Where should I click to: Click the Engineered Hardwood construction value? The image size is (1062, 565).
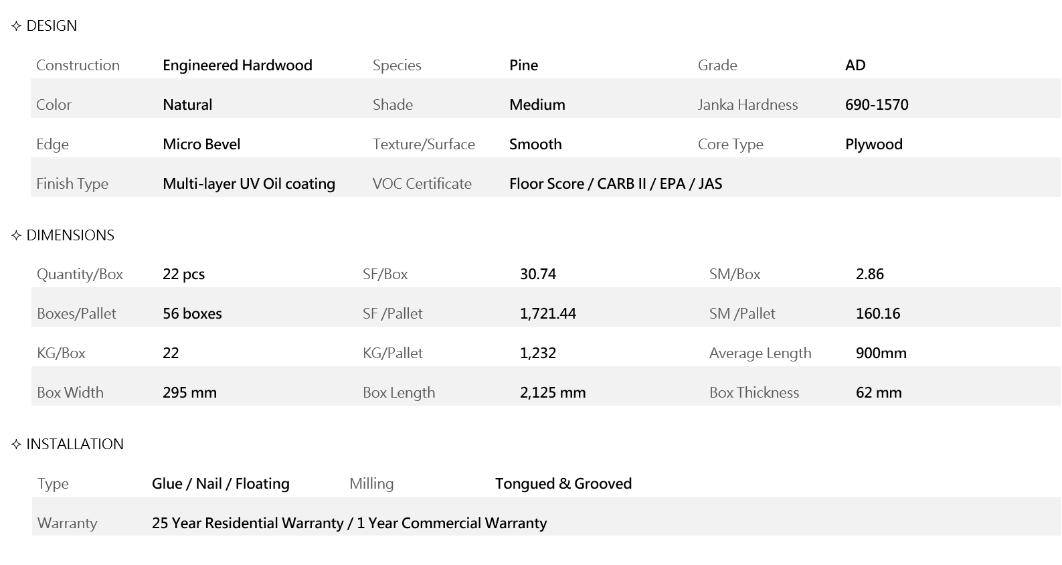pos(238,66)
